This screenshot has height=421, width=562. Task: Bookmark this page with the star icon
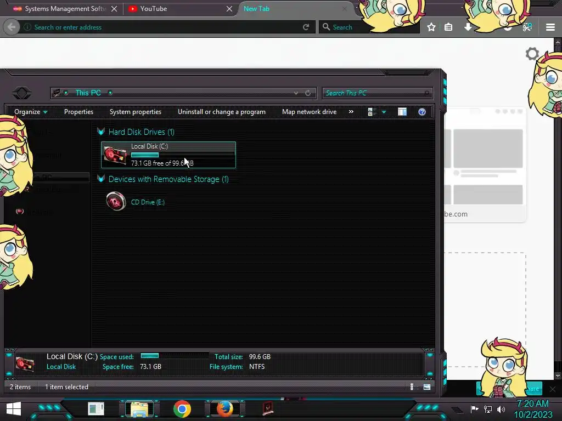tap(431, 27)
